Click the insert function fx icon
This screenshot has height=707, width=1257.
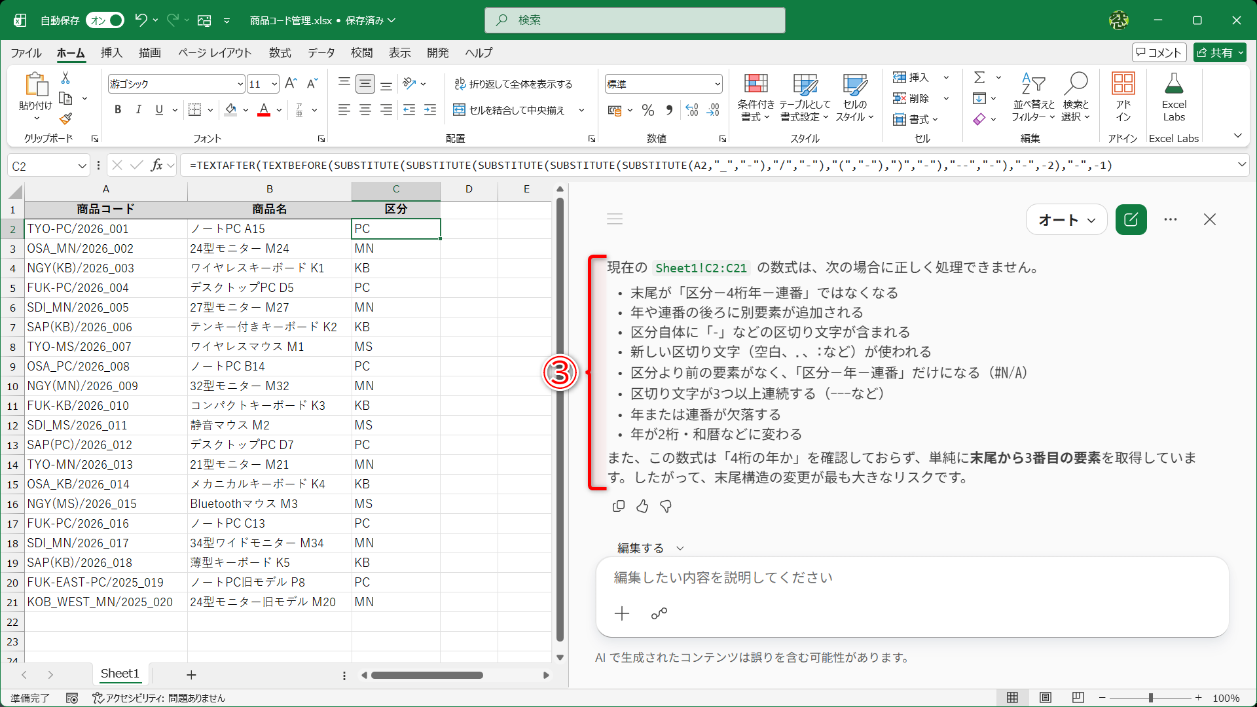pos(156,166)
